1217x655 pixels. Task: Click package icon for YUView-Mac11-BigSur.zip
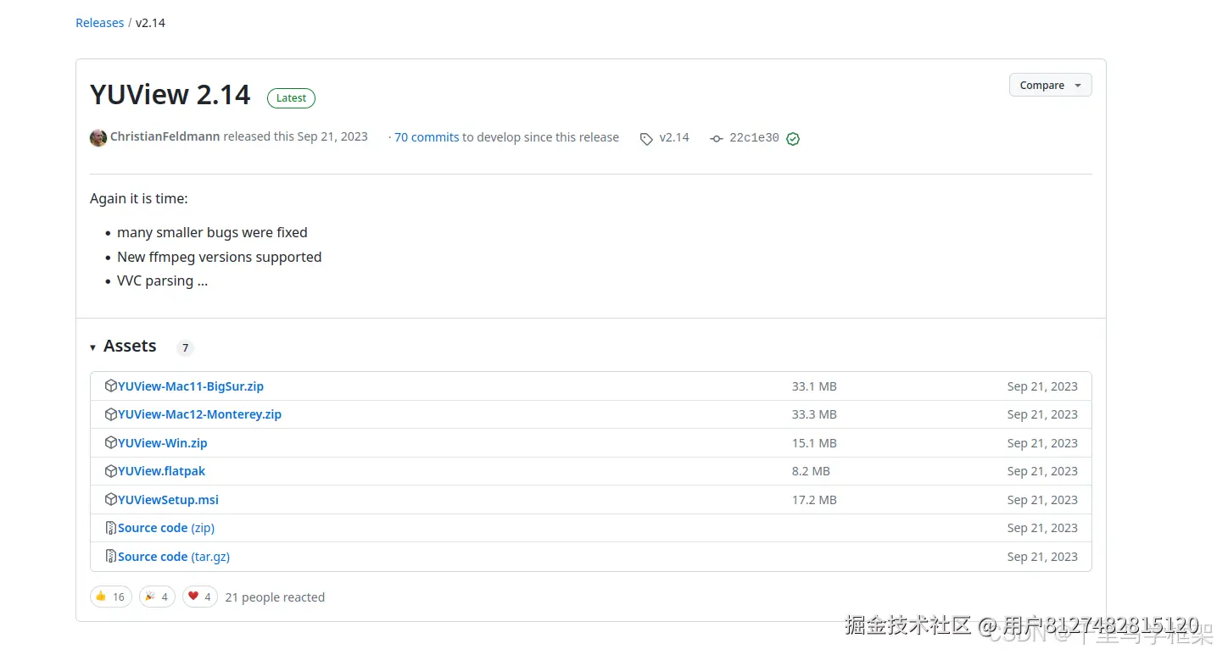(110, 386)
